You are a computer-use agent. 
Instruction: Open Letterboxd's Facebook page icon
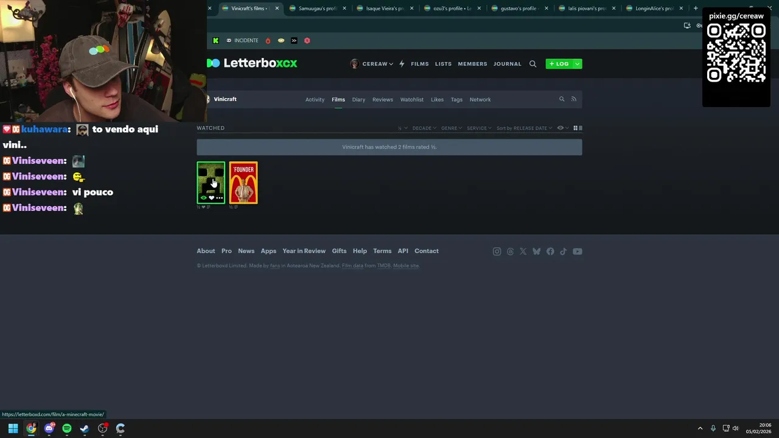click(x=550, y=251)
